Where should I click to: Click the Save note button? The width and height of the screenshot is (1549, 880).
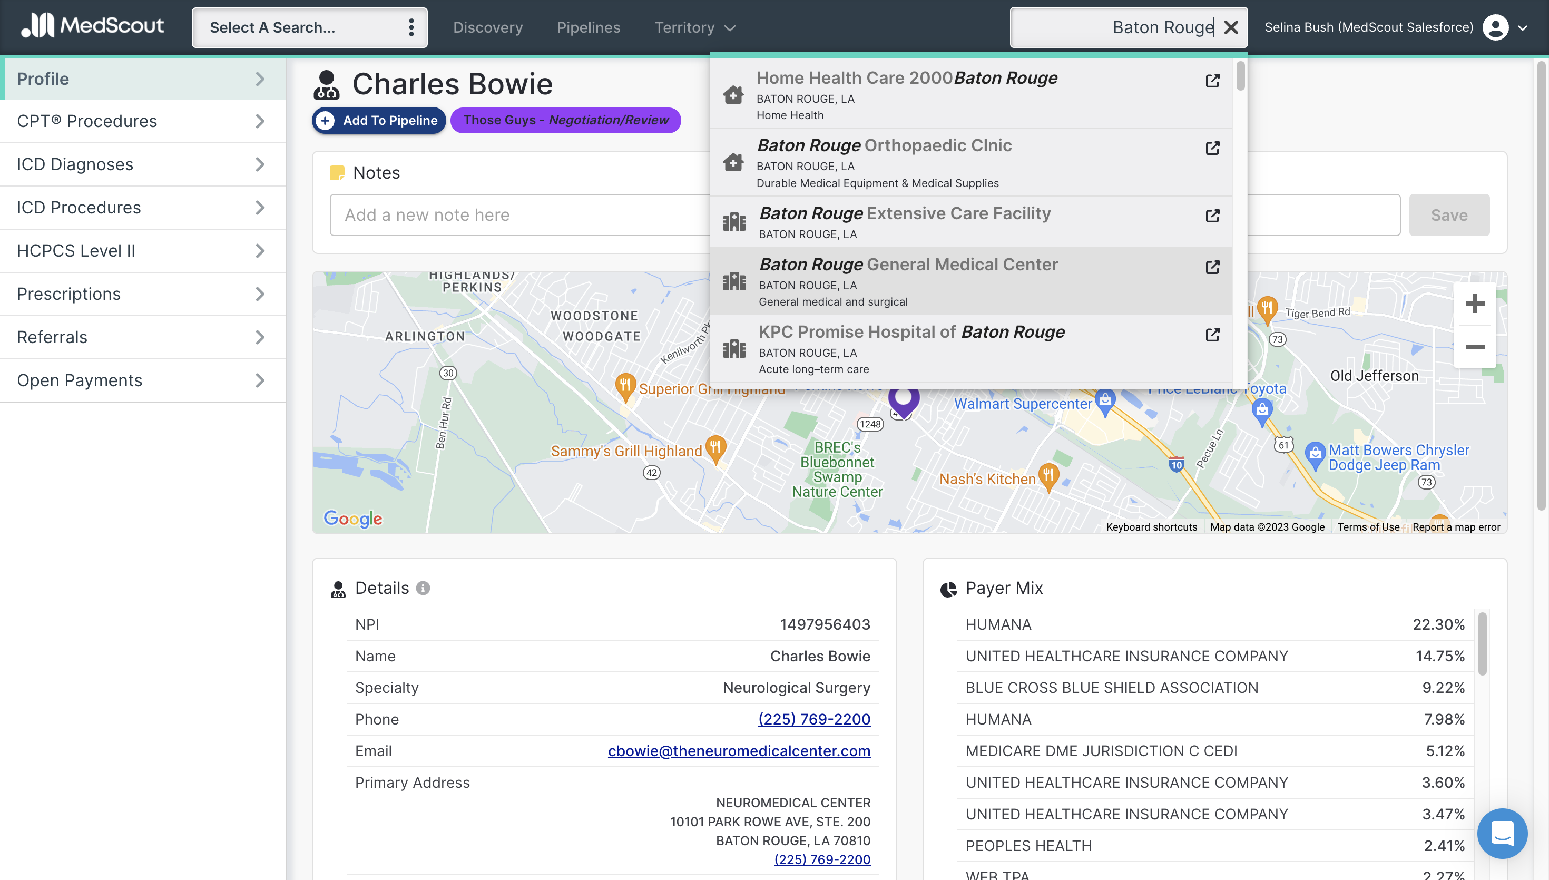click(x=1449, y=214)
